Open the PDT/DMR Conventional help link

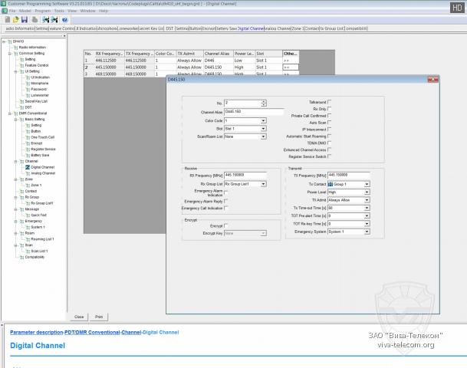(92, 332)
